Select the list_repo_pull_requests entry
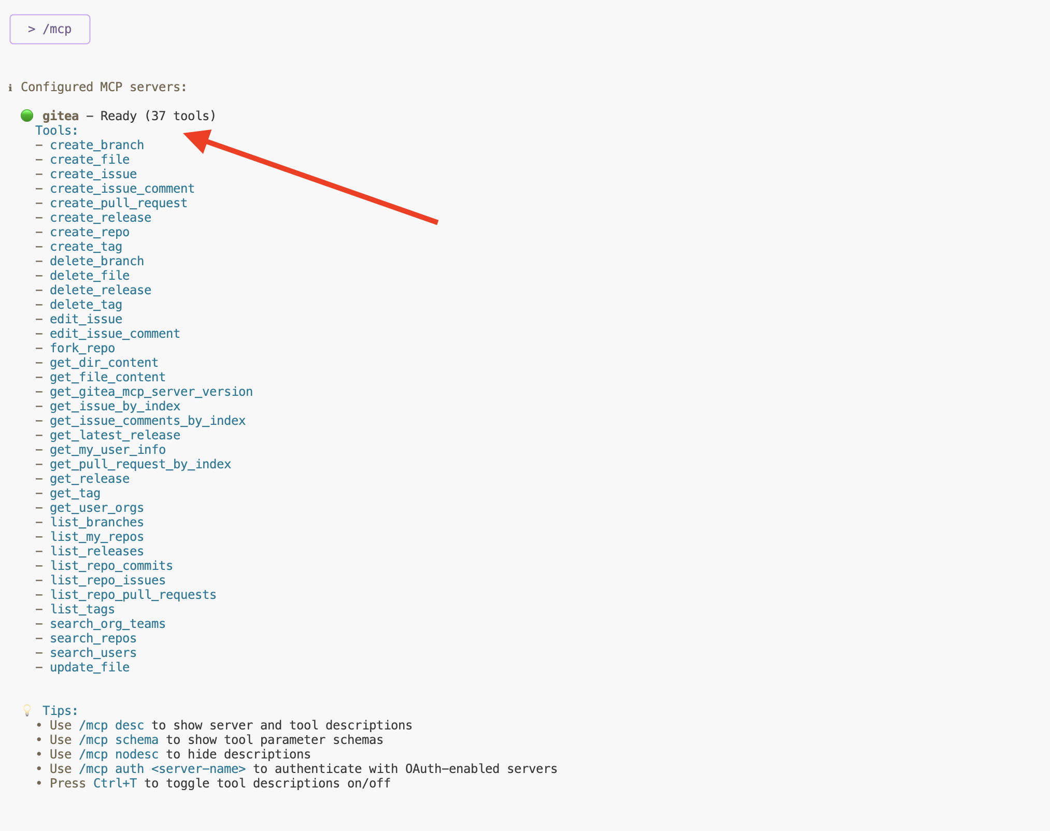Viewport: 1050px width, 831px height. [x=133, y=595]
